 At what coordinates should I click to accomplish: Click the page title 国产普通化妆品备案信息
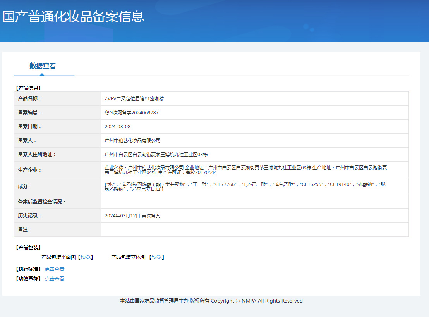(73, 17)
